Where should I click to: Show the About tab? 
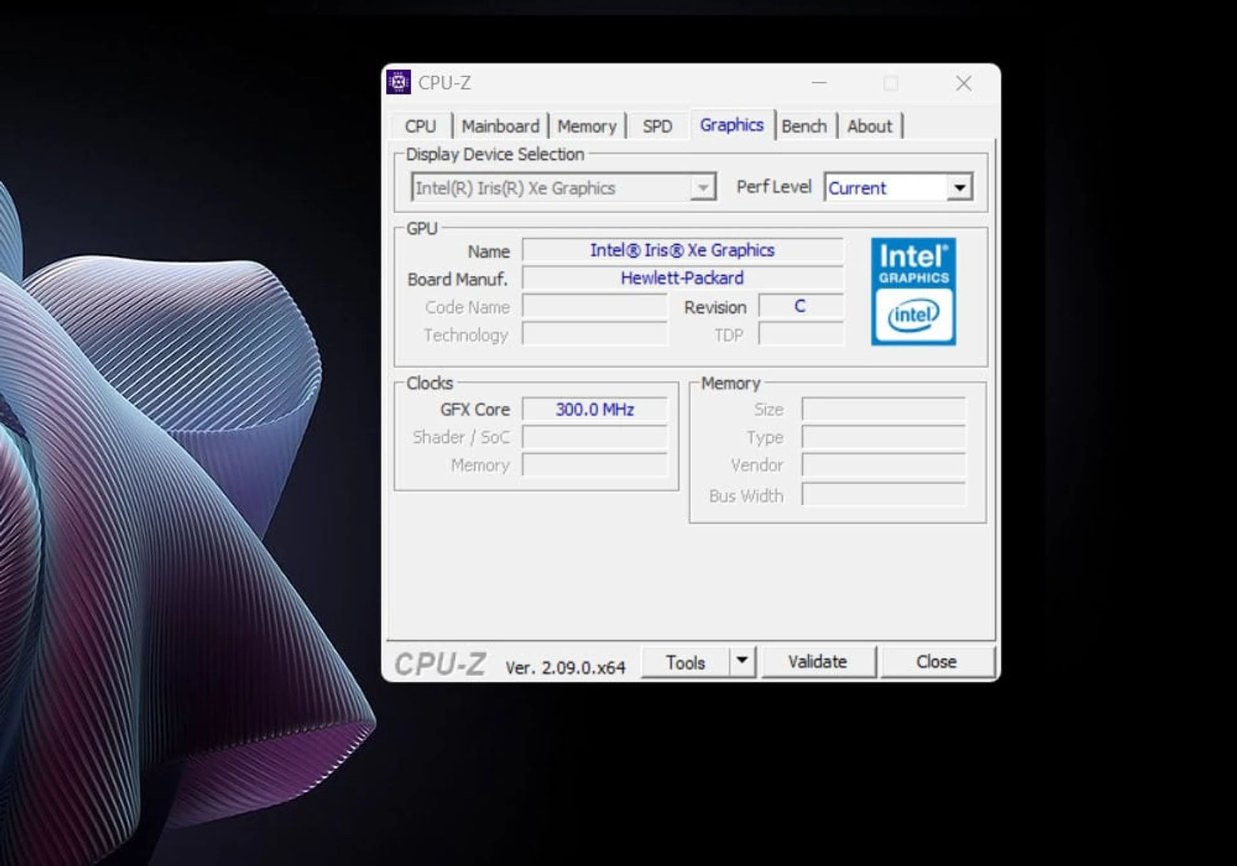[x=870, y=126]
